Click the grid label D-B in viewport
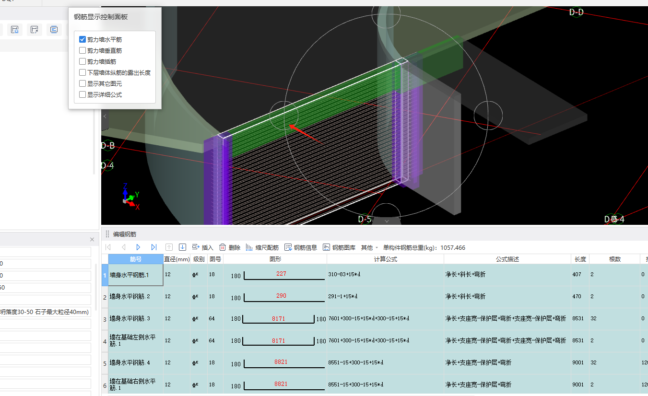The image size is (648, 396). [x=107, y=146]
